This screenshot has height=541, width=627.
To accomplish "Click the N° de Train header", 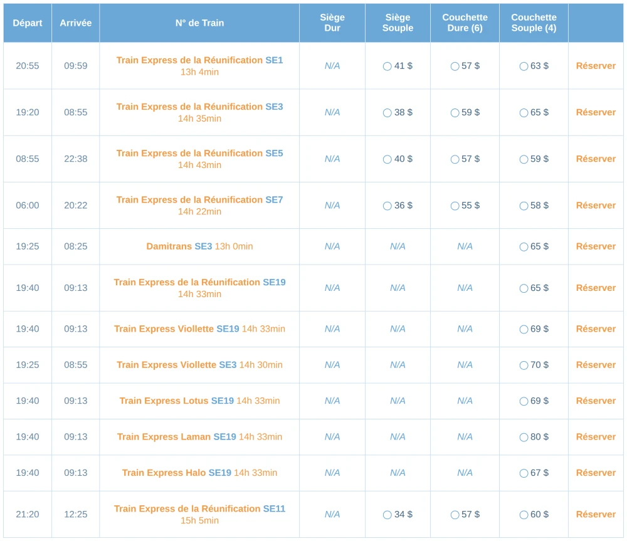I will click(x=199, y=23).
